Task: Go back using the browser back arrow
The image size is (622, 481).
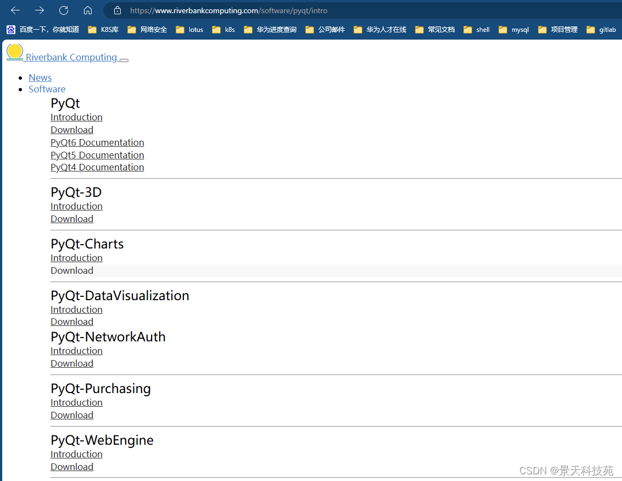Action: click(x=15, y=10)
